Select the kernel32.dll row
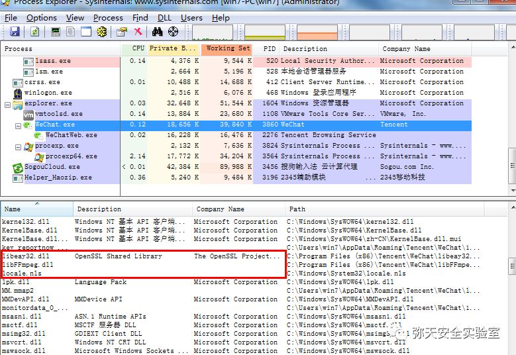This screenshot has height=355, width=516. click(x=241, y=221)
